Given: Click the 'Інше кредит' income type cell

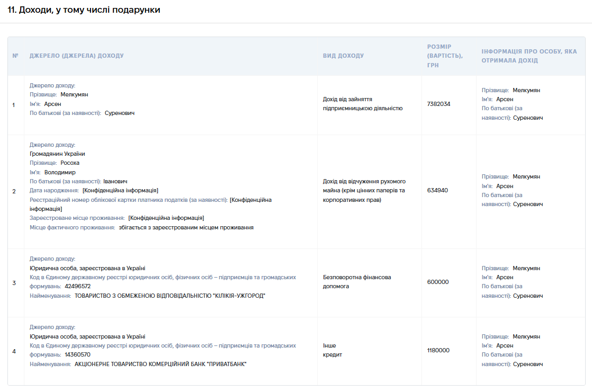Looking at the screenshot, I should click(x=332, y=350).
